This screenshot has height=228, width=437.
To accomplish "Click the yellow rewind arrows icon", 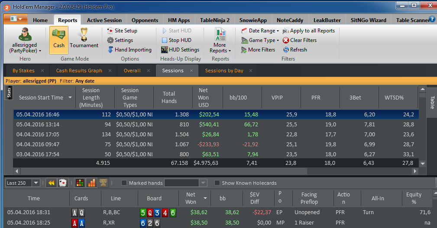I will point(51,183).
